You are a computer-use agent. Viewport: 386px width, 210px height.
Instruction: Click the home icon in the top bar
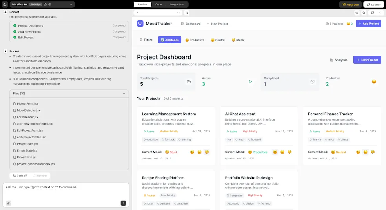pyautogui.click(x=5, y=4)
